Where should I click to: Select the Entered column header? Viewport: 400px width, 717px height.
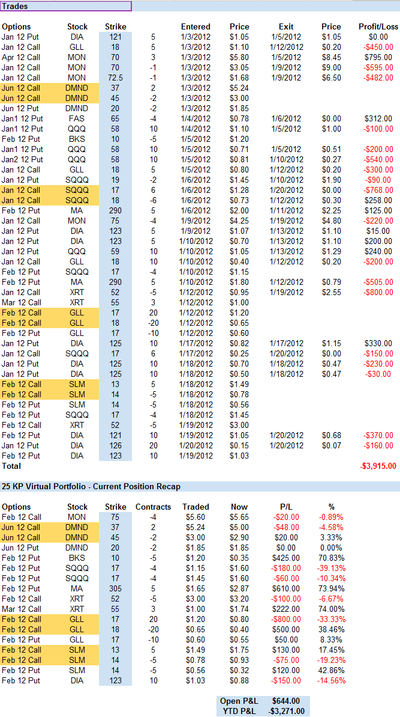196,26
